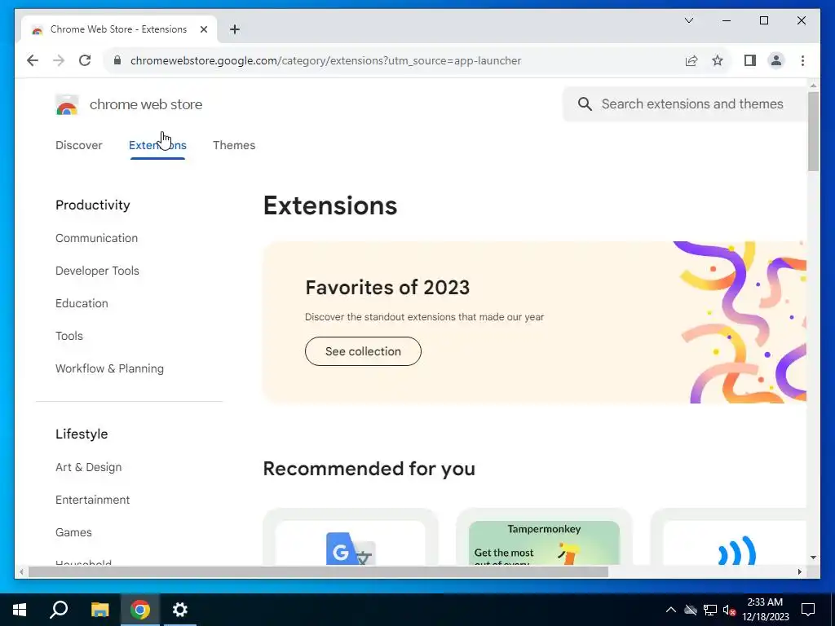Open the Communication category
The height and width of the screenshot is (626, 835).
tap(96, 238)
